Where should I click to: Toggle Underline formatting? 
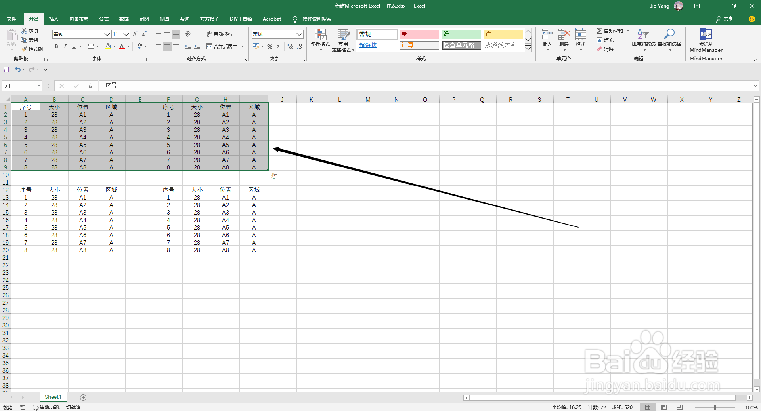pos(74,46)
